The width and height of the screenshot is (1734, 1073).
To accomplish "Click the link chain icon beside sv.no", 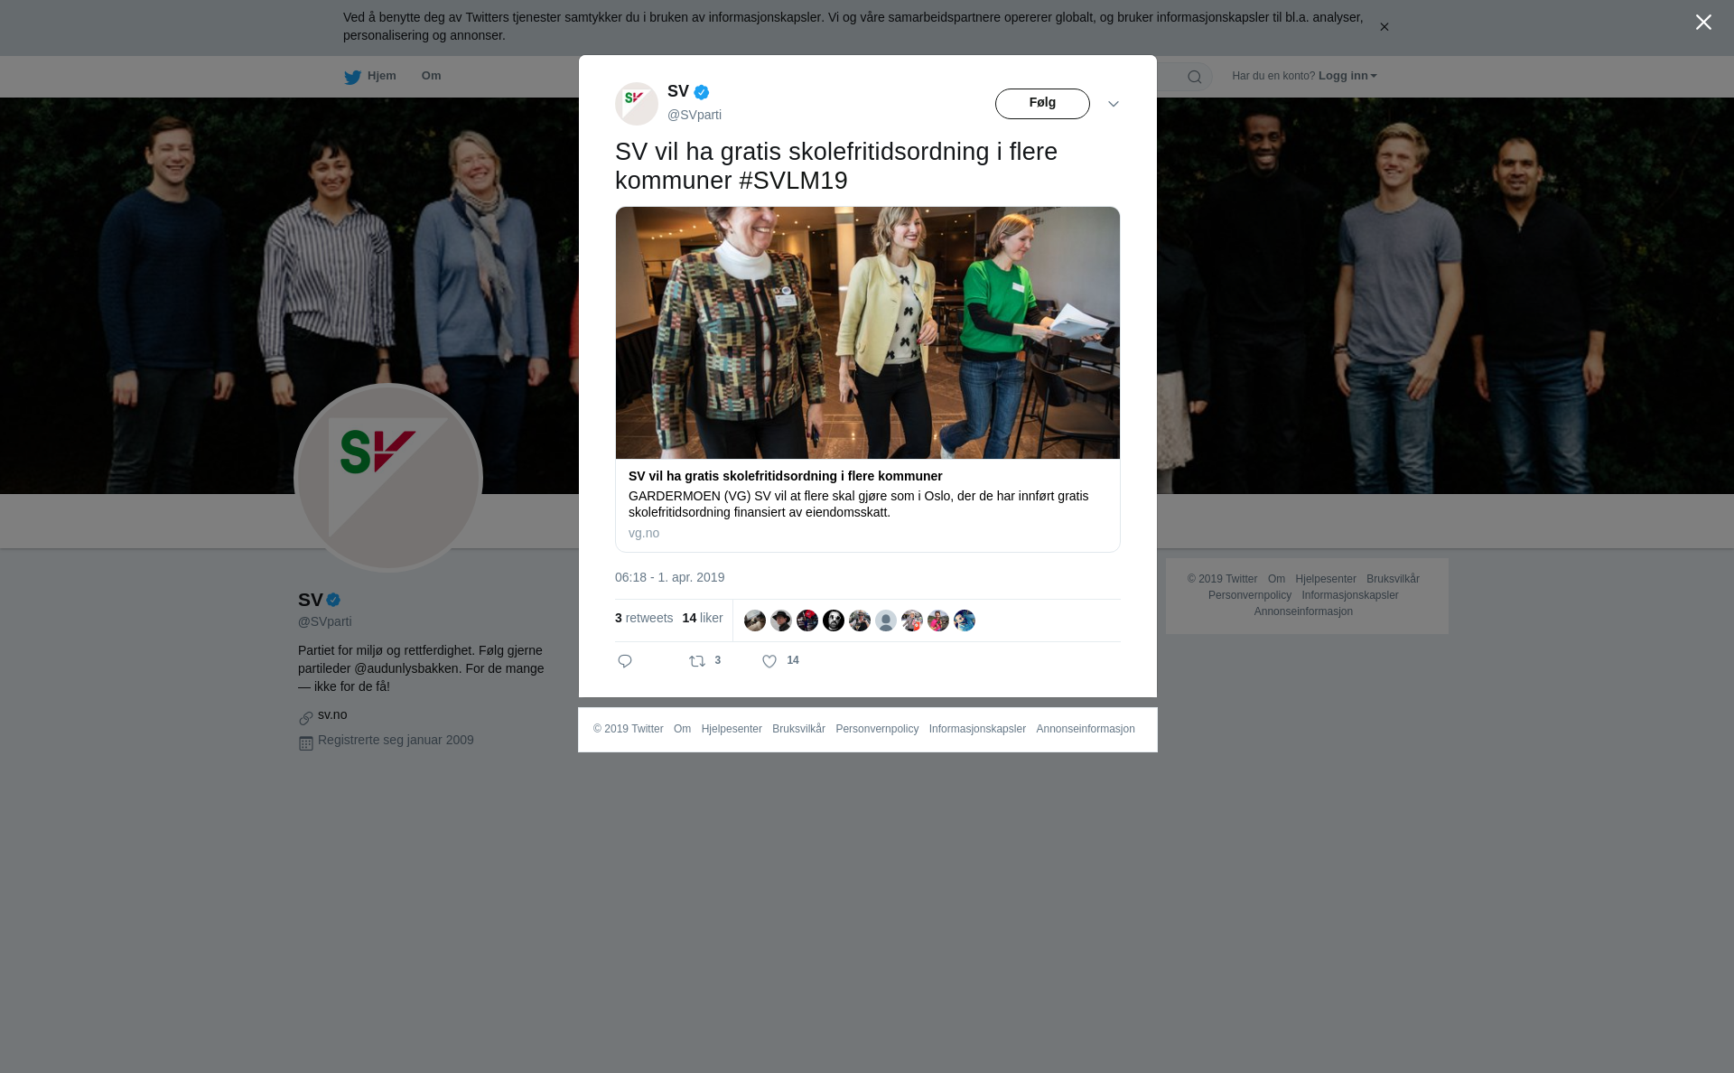I will coord(306,718).
